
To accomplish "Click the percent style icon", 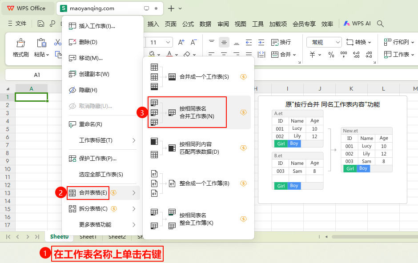I will pyautogui.click(x=331, y=55).
